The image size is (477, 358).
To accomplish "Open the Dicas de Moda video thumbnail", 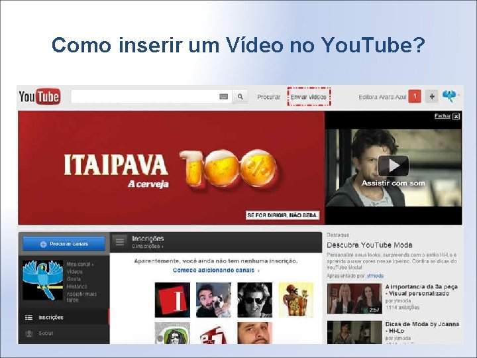I will click(354, 332).
